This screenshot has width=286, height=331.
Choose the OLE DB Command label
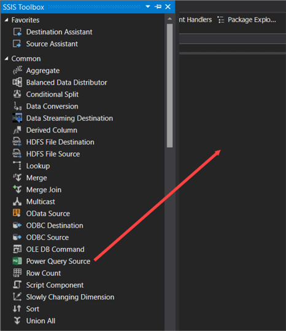55,249
